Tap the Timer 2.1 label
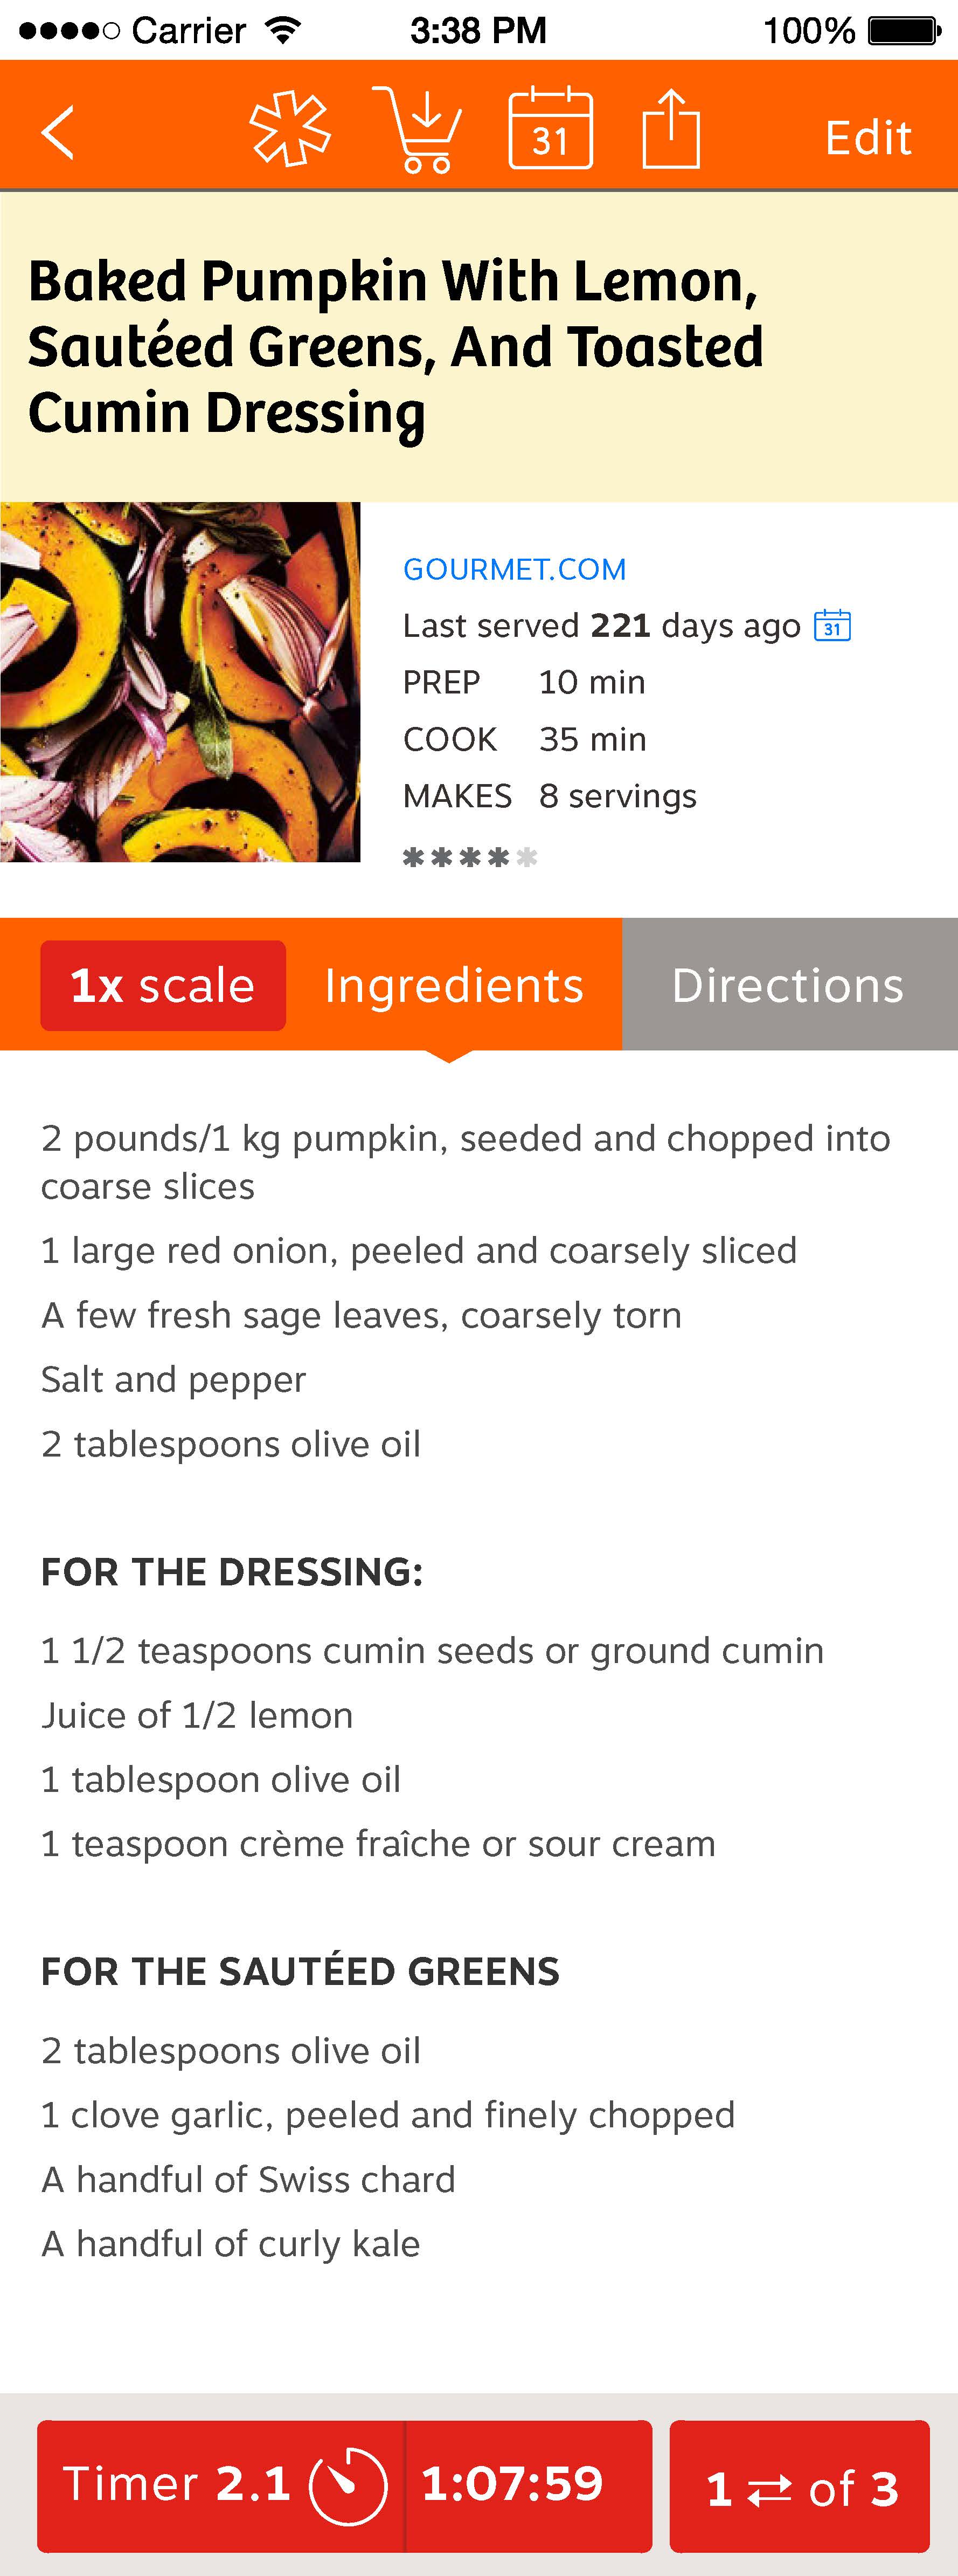This screenshot has width=958, height=2576. click(x=177, y=2485)
